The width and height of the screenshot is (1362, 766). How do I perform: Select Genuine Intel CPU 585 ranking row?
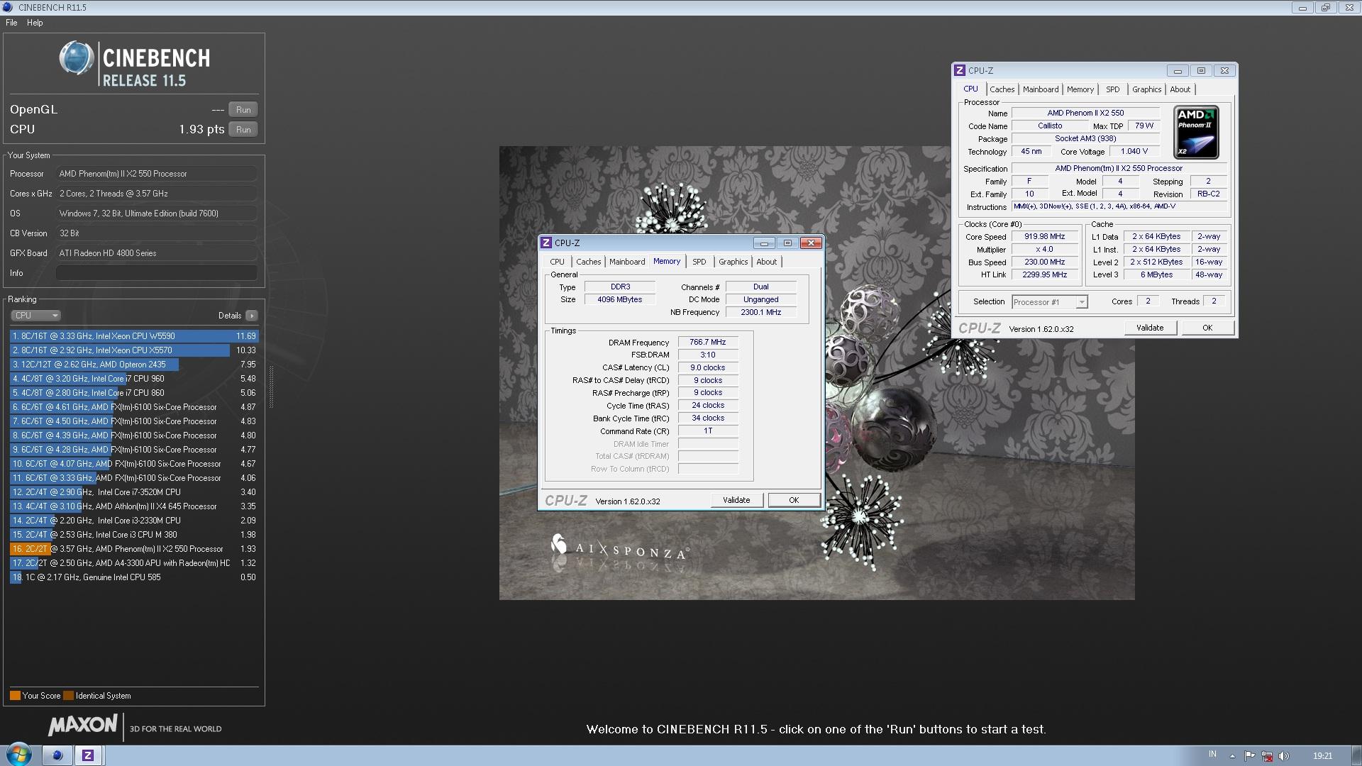tap(134, 577)
